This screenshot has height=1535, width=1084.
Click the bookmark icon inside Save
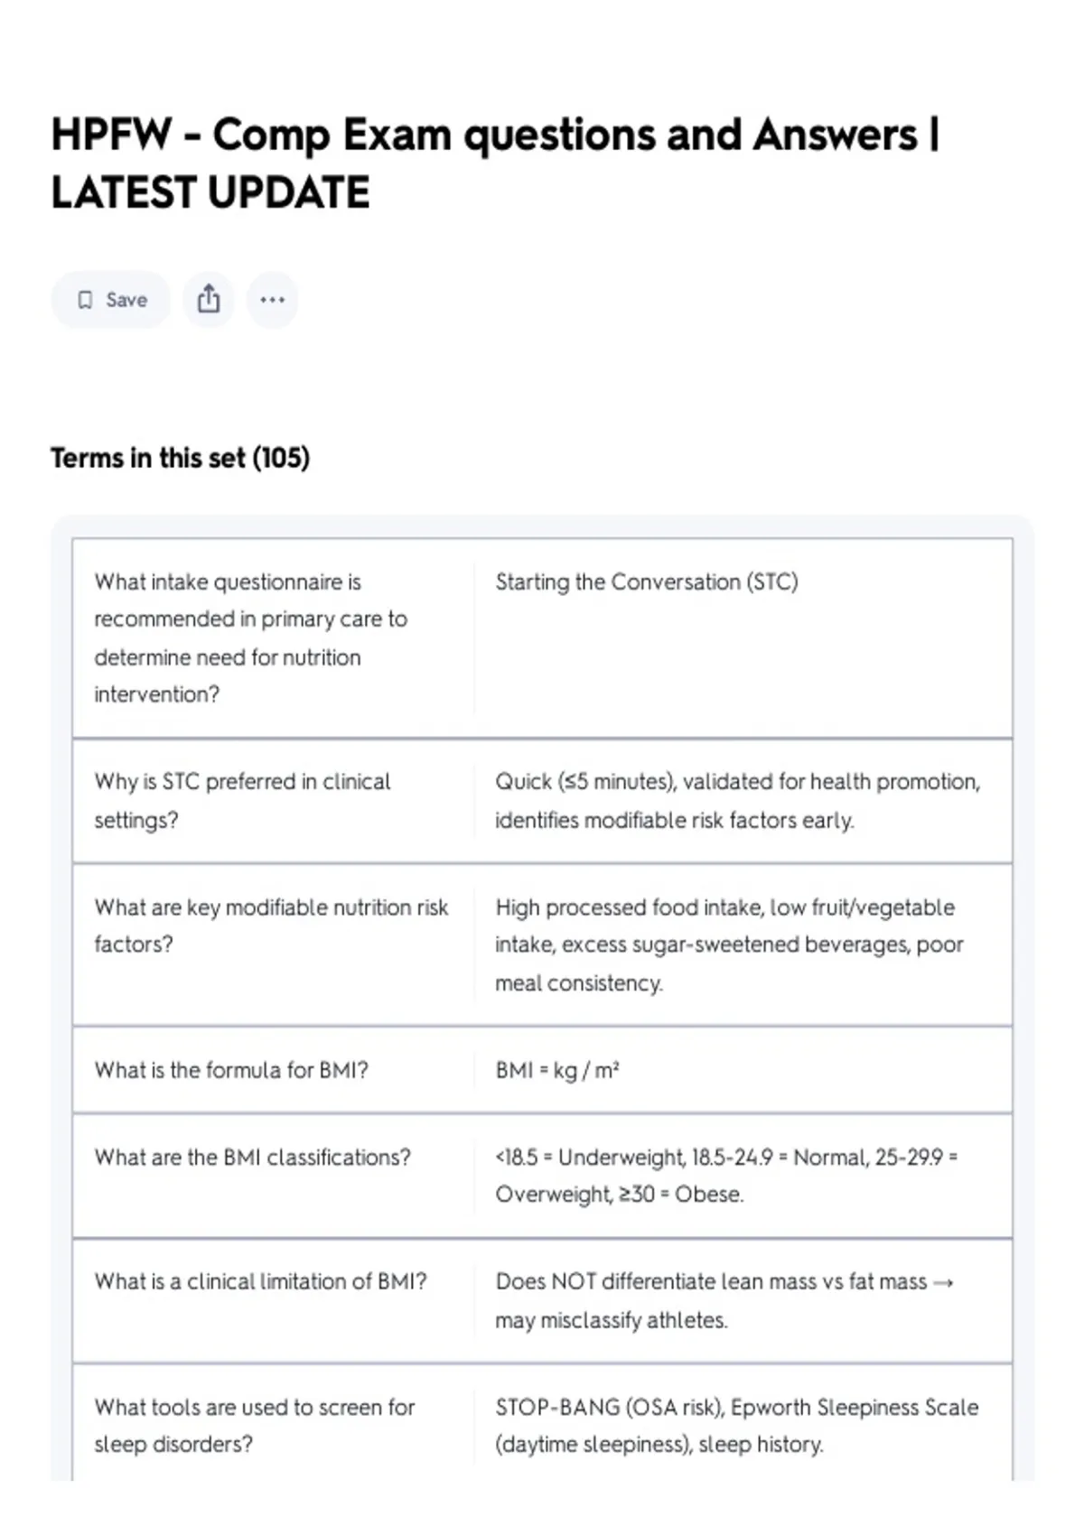coord(85,300)
